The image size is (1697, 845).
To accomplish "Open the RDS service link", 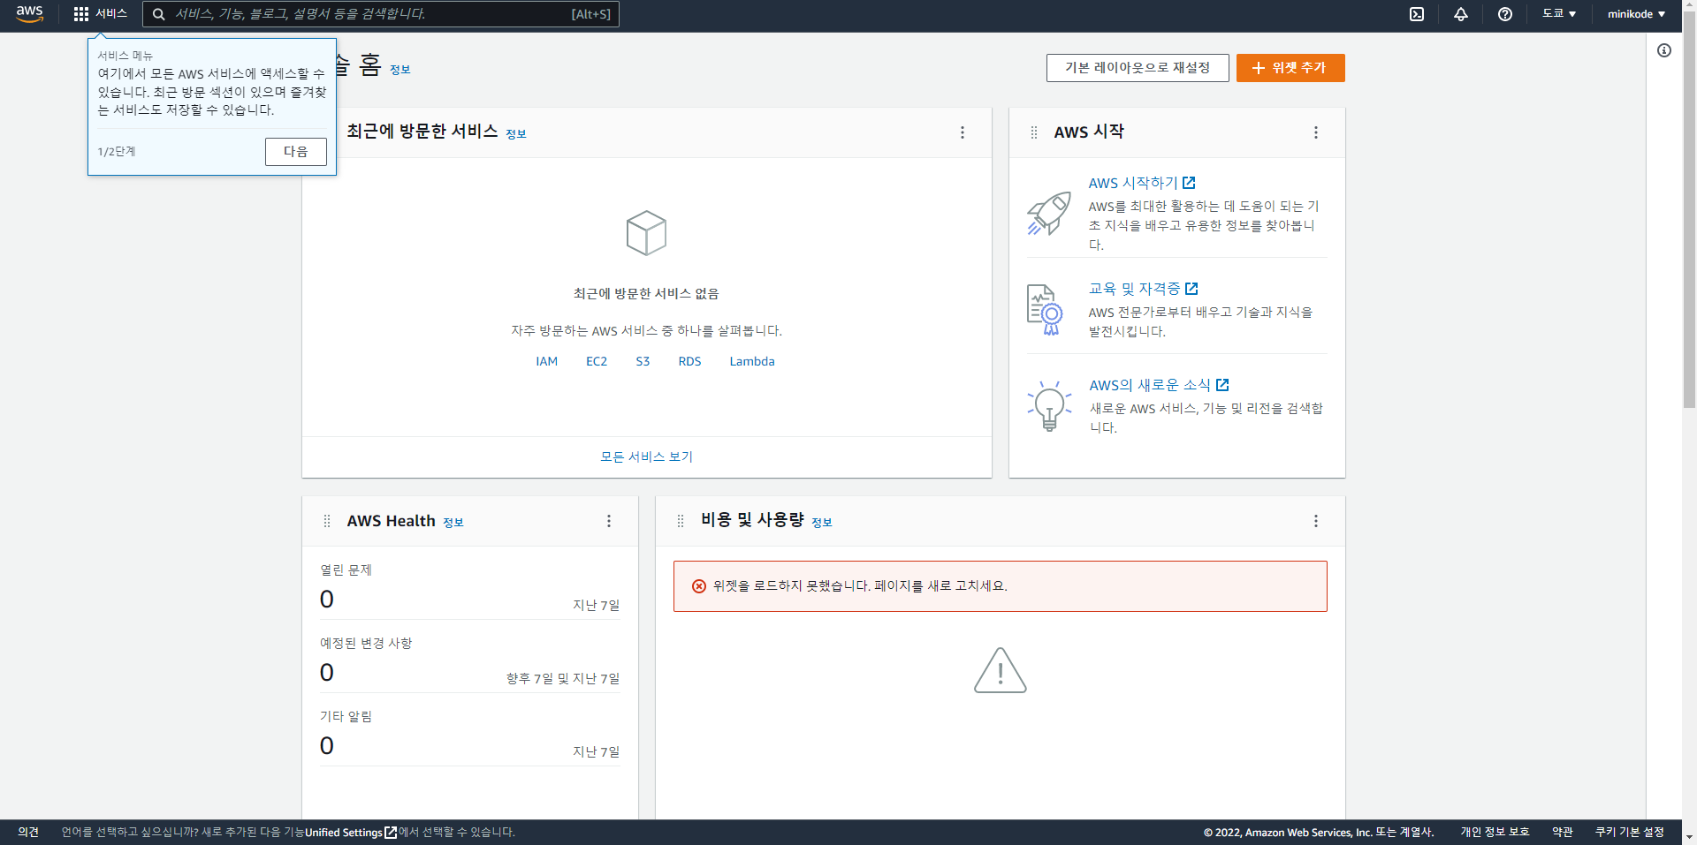I will click(x=689, y=361).
